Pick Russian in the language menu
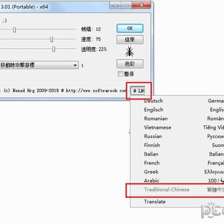This screenshot has height=224, width=224. pos(177,136)
